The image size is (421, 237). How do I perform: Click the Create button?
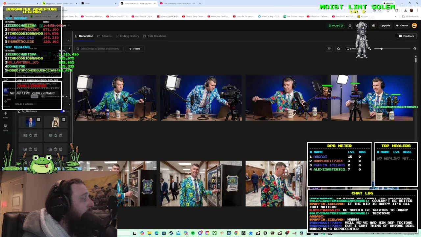[402, 25]
